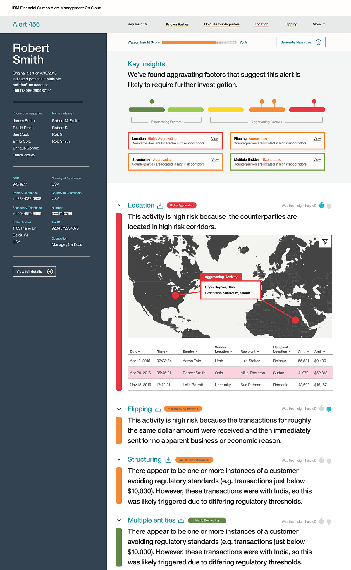Switch to Known Parties tab
Viewport: 351px width, 570px height.
tap(177, 25)
